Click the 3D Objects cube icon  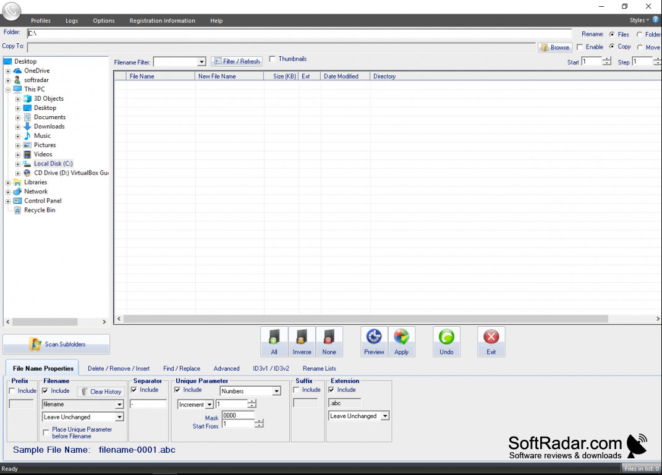[27, 99]
